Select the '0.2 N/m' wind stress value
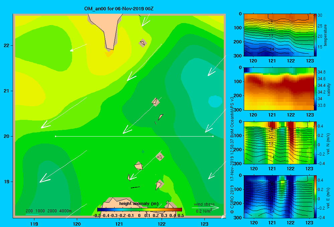Viewport: 334px width, 227px height. tap(203, 211)
